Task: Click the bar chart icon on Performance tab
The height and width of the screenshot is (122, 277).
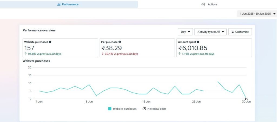Action: pos(59,4)
